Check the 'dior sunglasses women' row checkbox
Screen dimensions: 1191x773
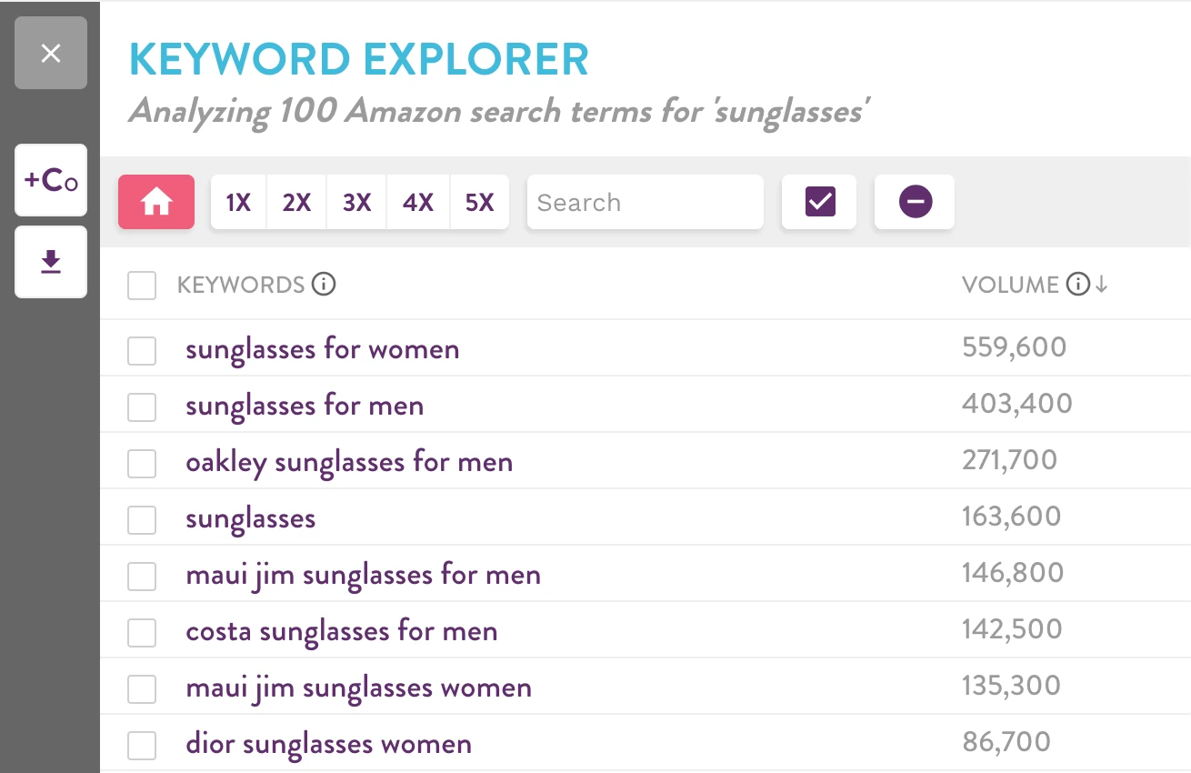click(142, 744)
